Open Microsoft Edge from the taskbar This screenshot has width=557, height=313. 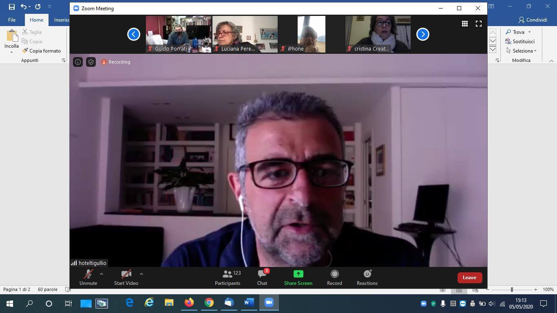tap(130, 303)
